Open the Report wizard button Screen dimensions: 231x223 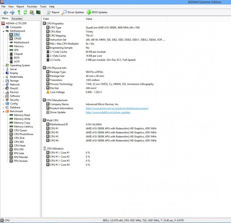pyautogui.click(x=53, y=12)
